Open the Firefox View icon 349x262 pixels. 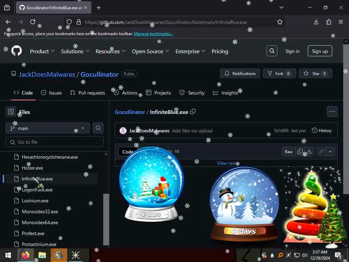7,8
